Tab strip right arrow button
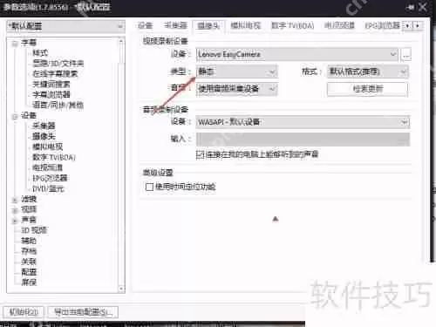 pos(417,26)
